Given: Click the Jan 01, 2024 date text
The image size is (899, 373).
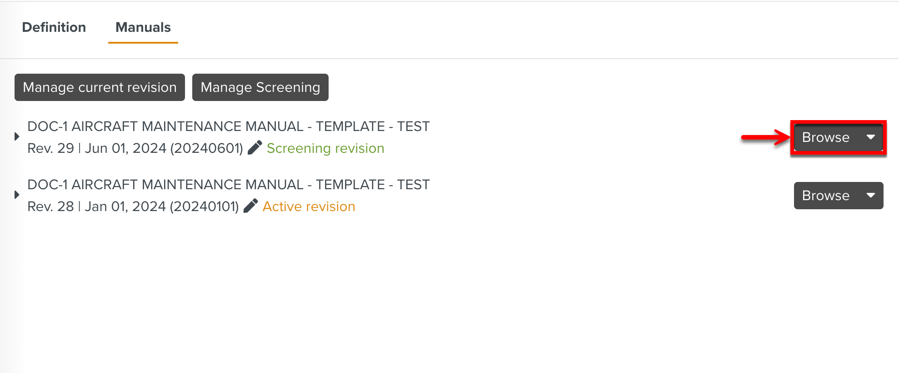Looking at the screenshot, I should click(125, 207).
